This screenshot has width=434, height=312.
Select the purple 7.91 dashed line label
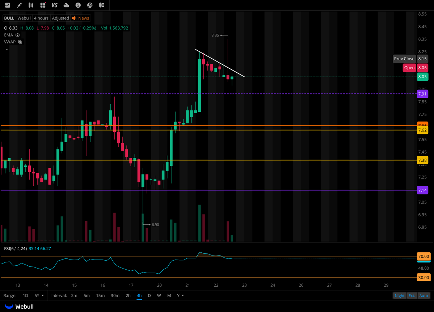[422, 94]
